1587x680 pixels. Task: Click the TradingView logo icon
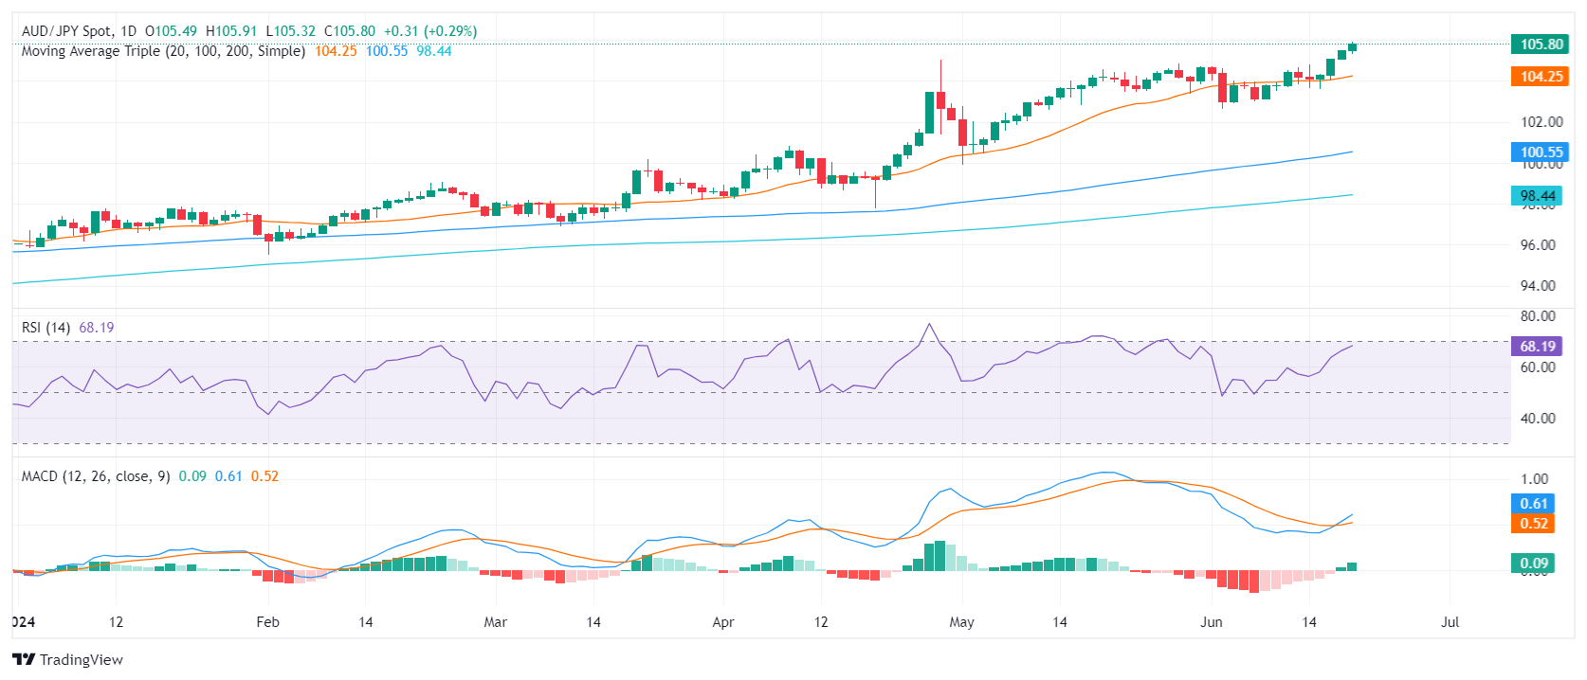click(x=24, y=660)
